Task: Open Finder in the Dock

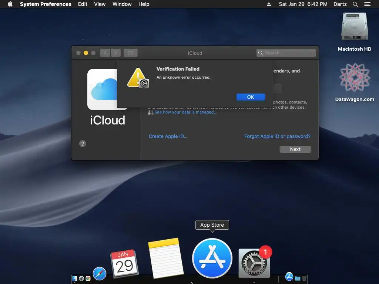Action: (x=75, y=278)
